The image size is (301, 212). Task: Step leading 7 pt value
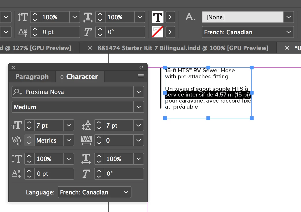tap(99, 126)
